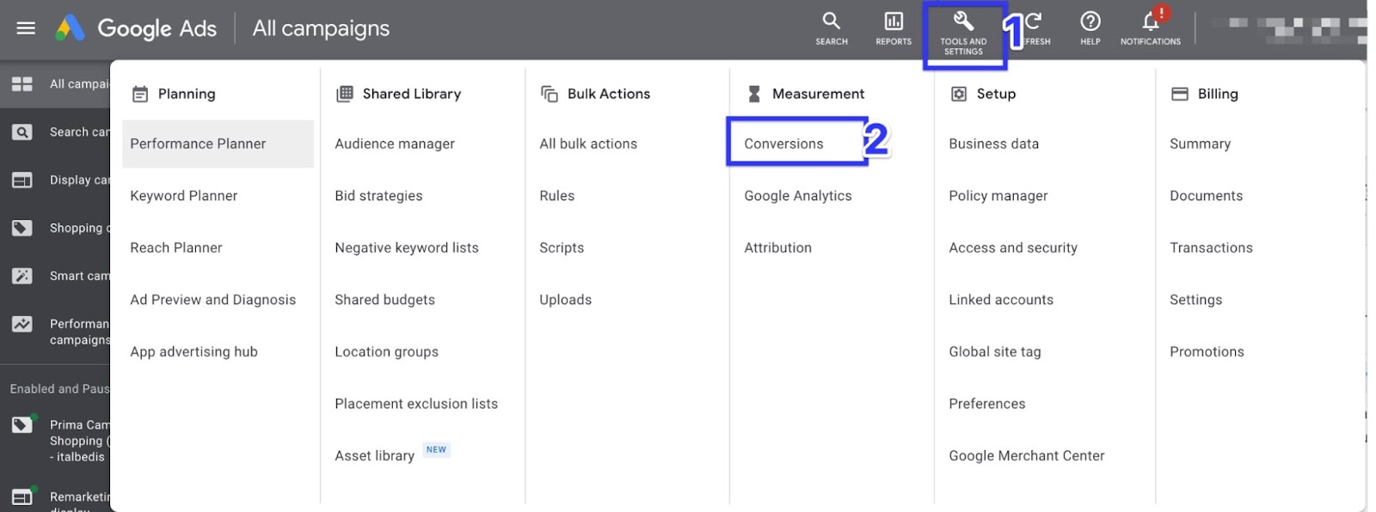Open billing Settings
Screen dimensions: 1376x512
1195,300
